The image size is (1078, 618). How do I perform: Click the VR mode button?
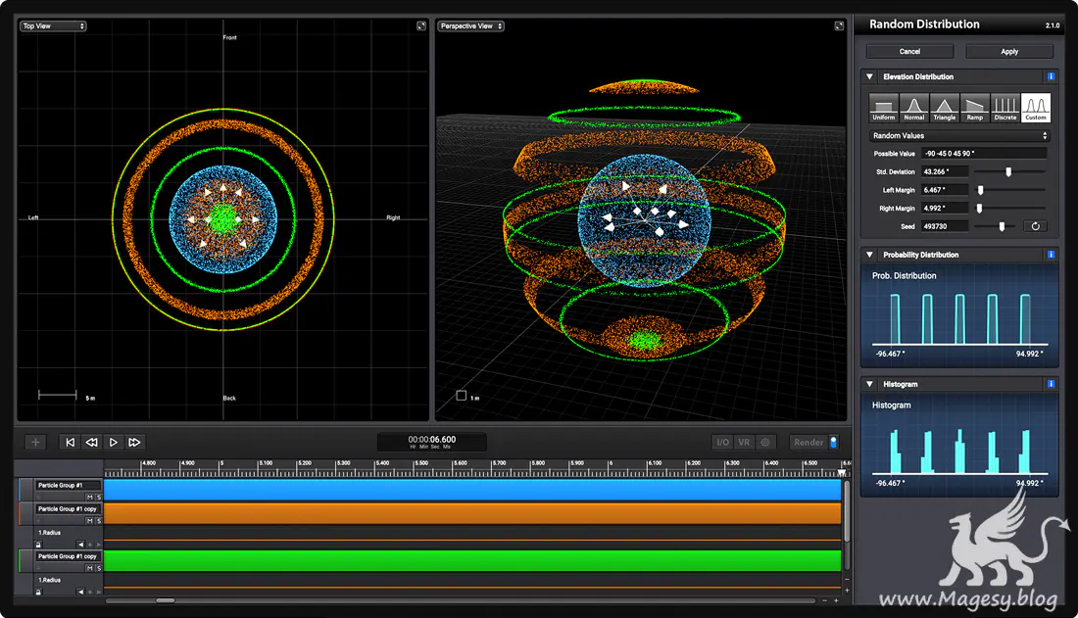pyautogui.click(x=744, y=443)
